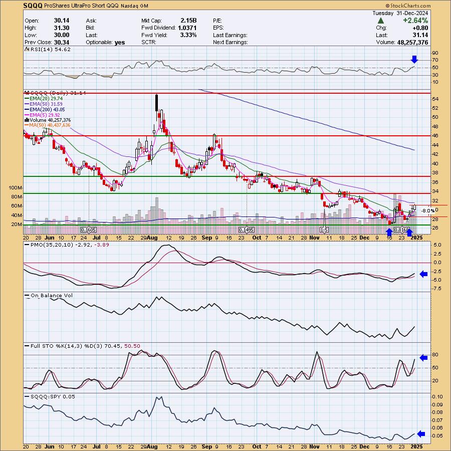Click the 2025 label on price chart axis
Viewport: 451px width, 451px height.
pos(417,238)
